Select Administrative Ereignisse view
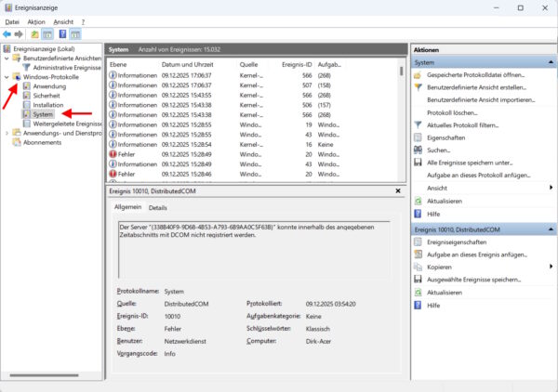 click(x=67, y=68)
